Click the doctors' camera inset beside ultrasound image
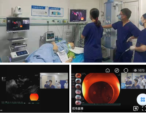Image resolution: width=146 pixels, height=113 pixels. click(54, 80)
